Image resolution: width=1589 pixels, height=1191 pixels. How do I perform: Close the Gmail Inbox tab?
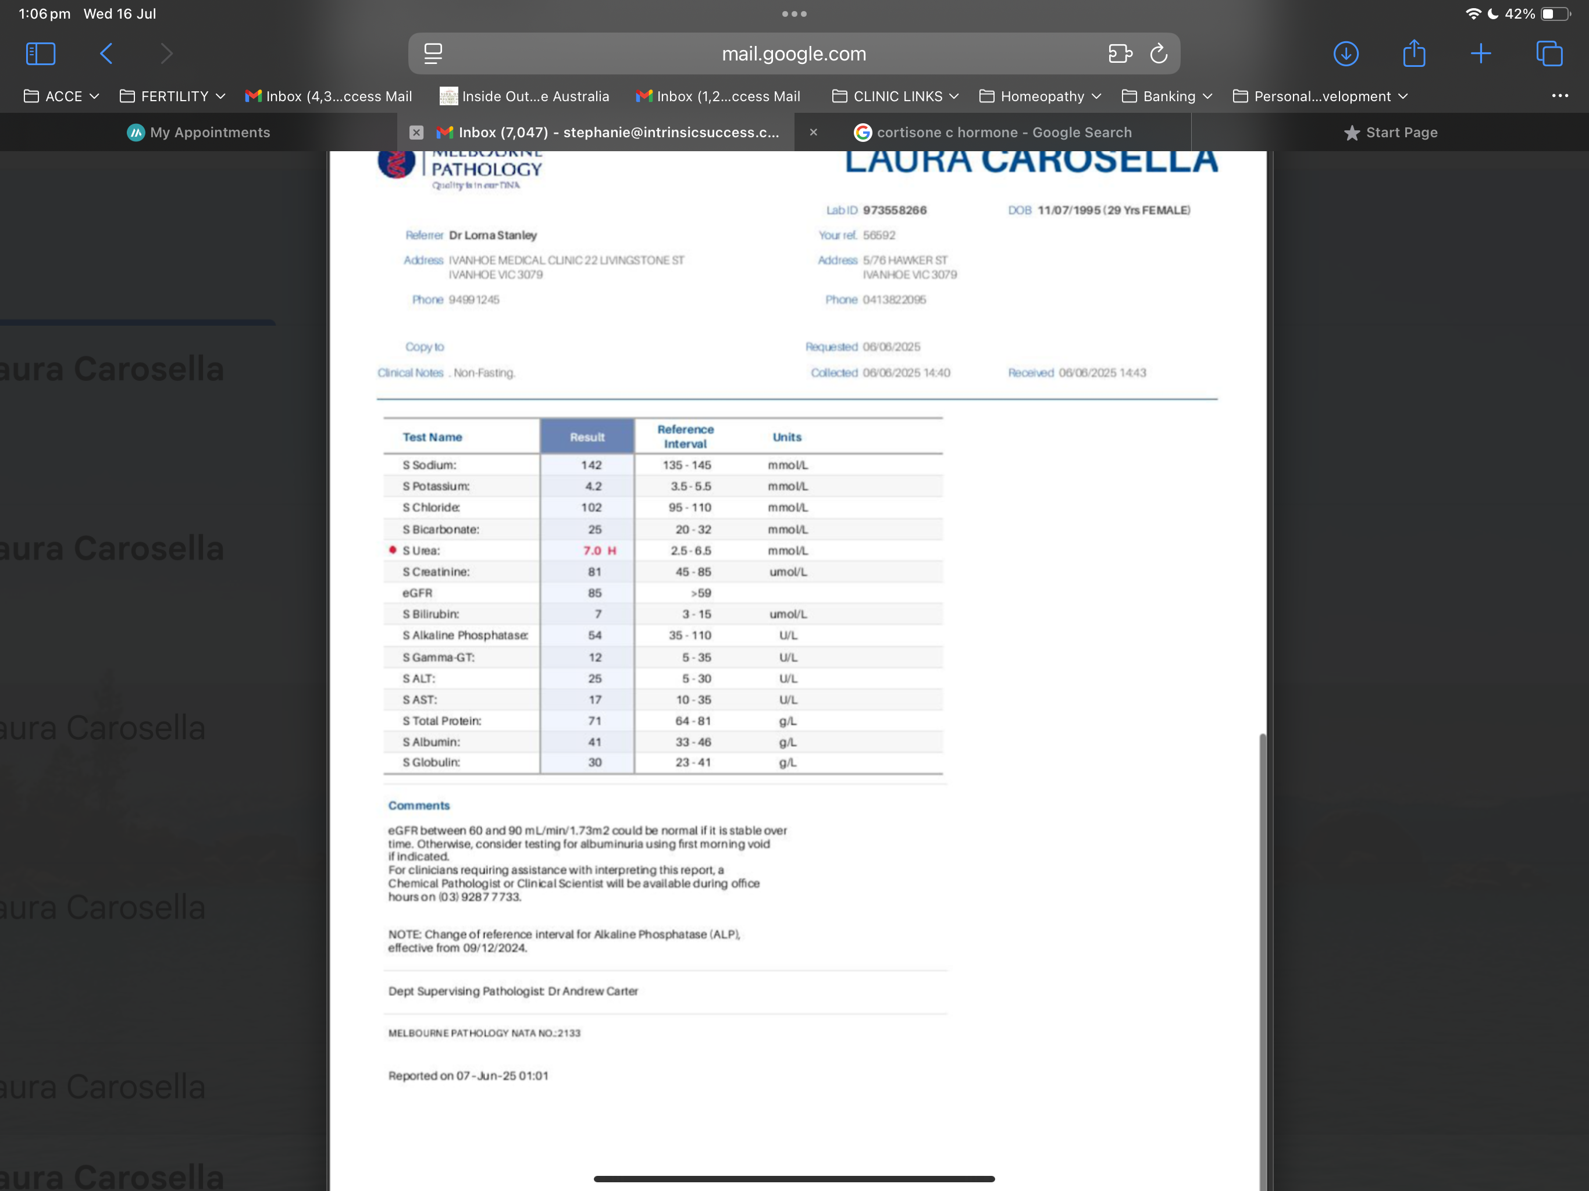[416, 132]
